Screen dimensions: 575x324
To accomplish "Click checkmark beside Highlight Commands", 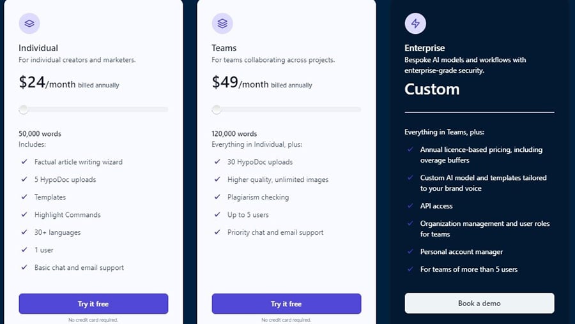I will pos(24,215).
